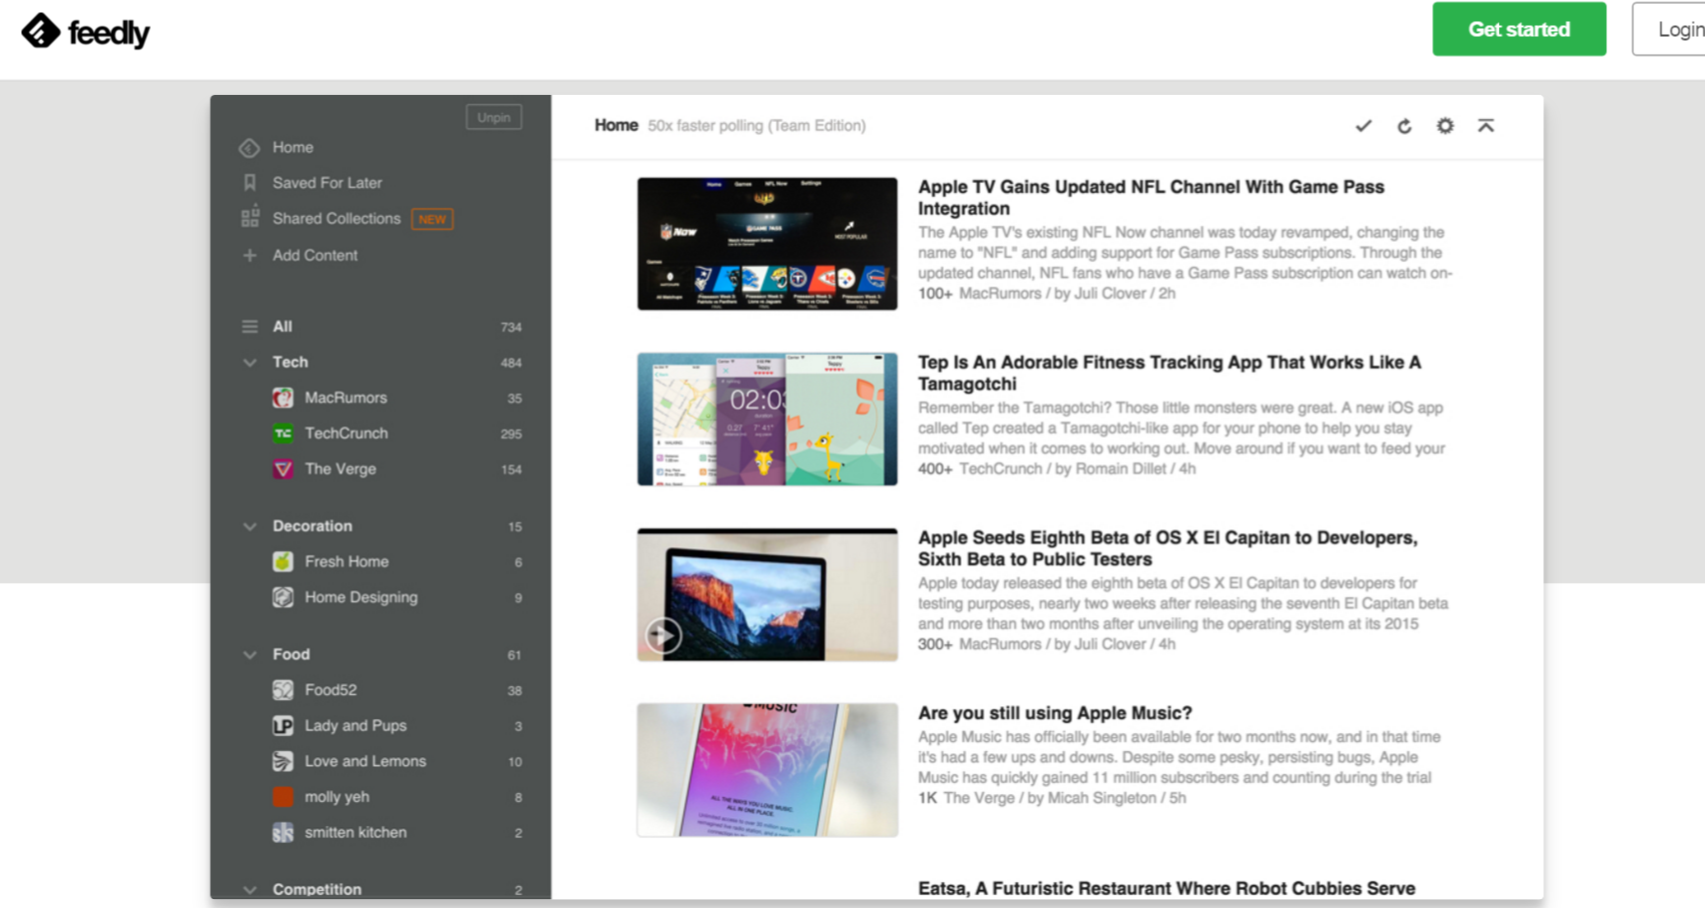Select All feeds in sidebar
Viewport: 1705px width, 908px height.
pos(283,327)
